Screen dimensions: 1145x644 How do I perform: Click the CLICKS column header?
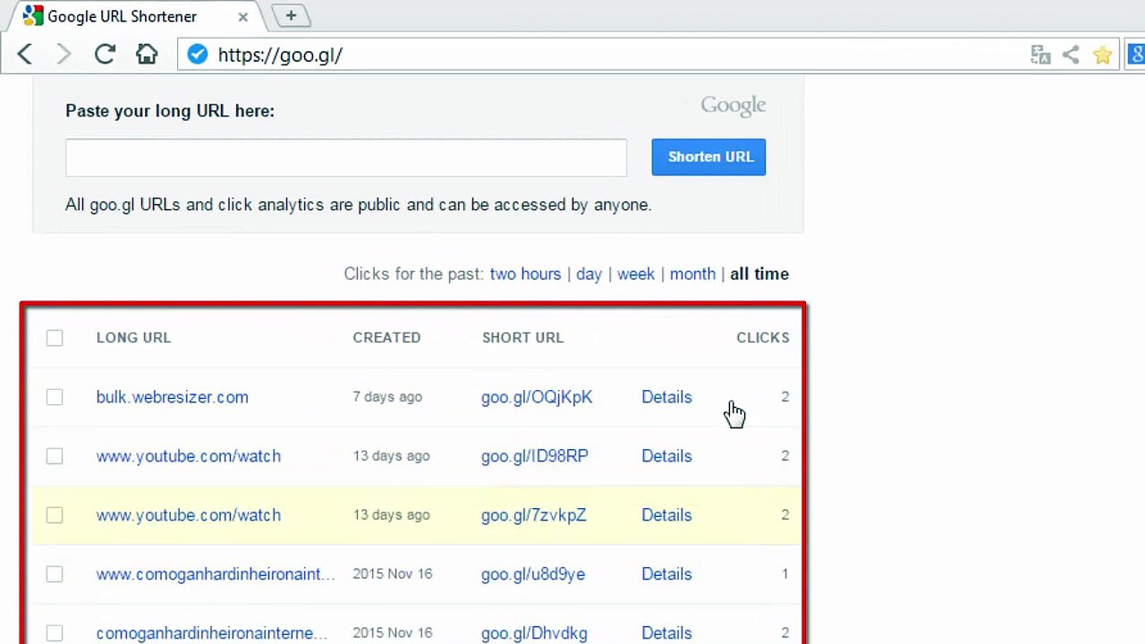(763, 337)
